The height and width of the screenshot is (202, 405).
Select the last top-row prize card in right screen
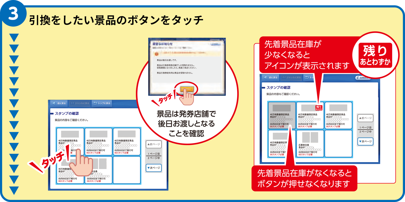coord(338,115)
